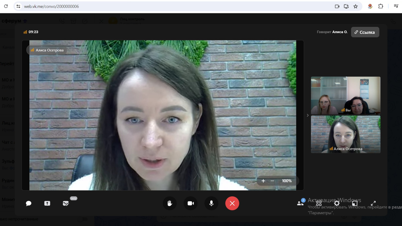The width and height of the screenshot is (402, 226).
Task: Turn off the video camera
Action: (191, 203)
